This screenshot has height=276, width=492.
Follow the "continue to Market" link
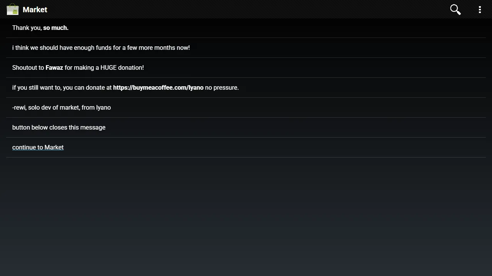point(38,148)
